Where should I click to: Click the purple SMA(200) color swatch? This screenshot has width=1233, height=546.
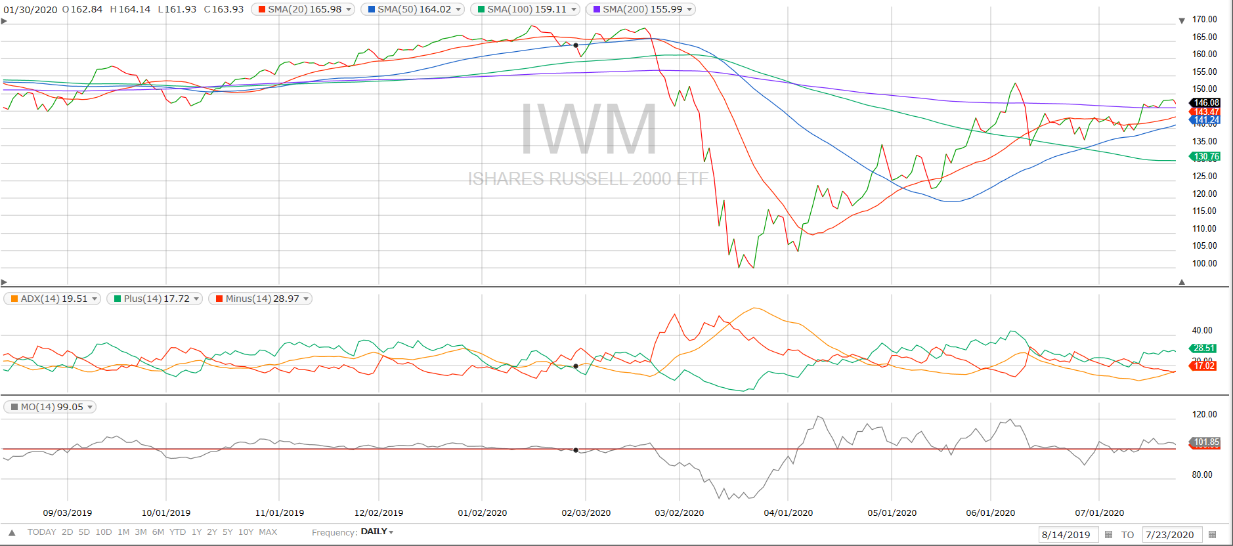click(x=597, y=9)
